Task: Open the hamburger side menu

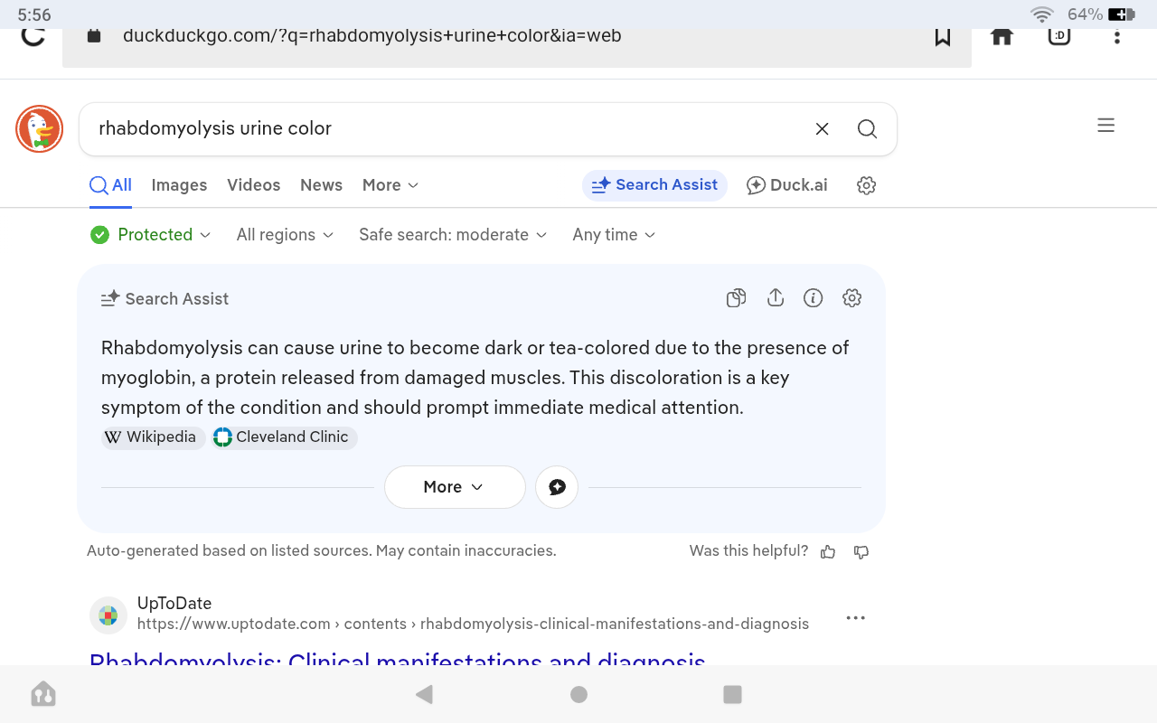Action: pos(1105,126)
